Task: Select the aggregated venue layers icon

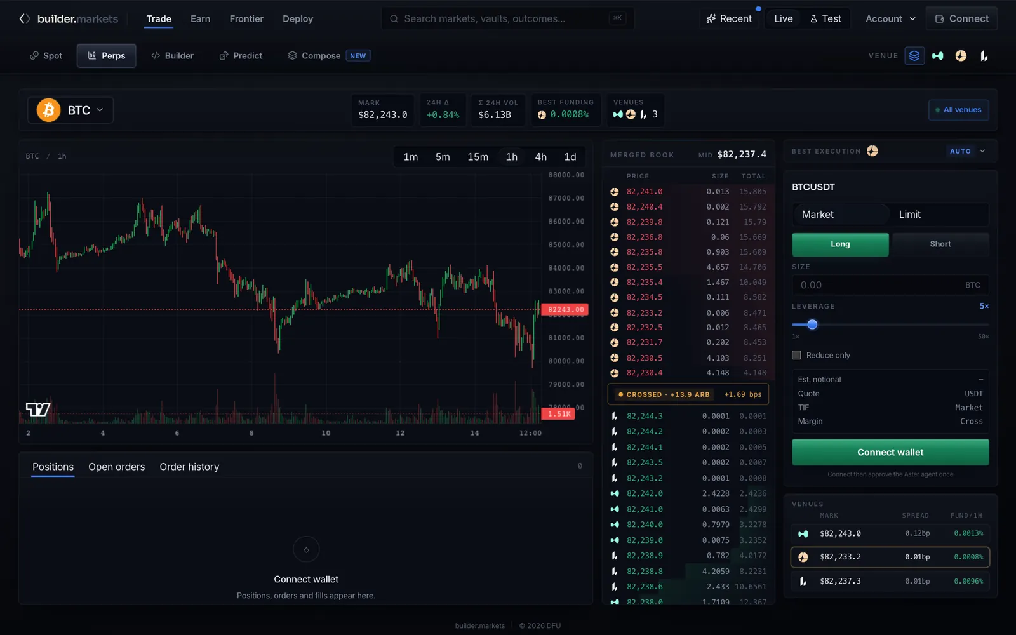Action: coord(914,56)
